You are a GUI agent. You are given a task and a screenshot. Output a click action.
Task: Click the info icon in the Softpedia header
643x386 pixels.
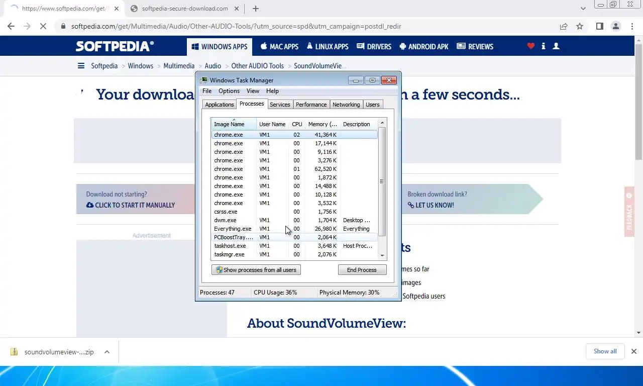[543, 46]
